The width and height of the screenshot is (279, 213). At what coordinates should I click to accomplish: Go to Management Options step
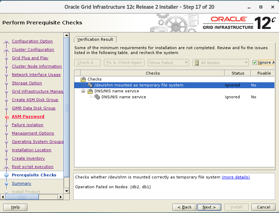tap(33, 133)
